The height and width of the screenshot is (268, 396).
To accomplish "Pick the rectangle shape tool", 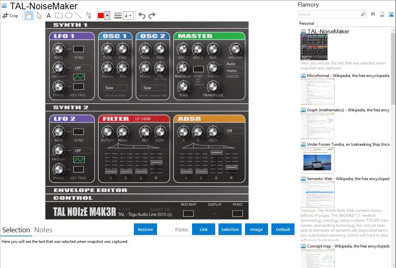I will [59, 16].
